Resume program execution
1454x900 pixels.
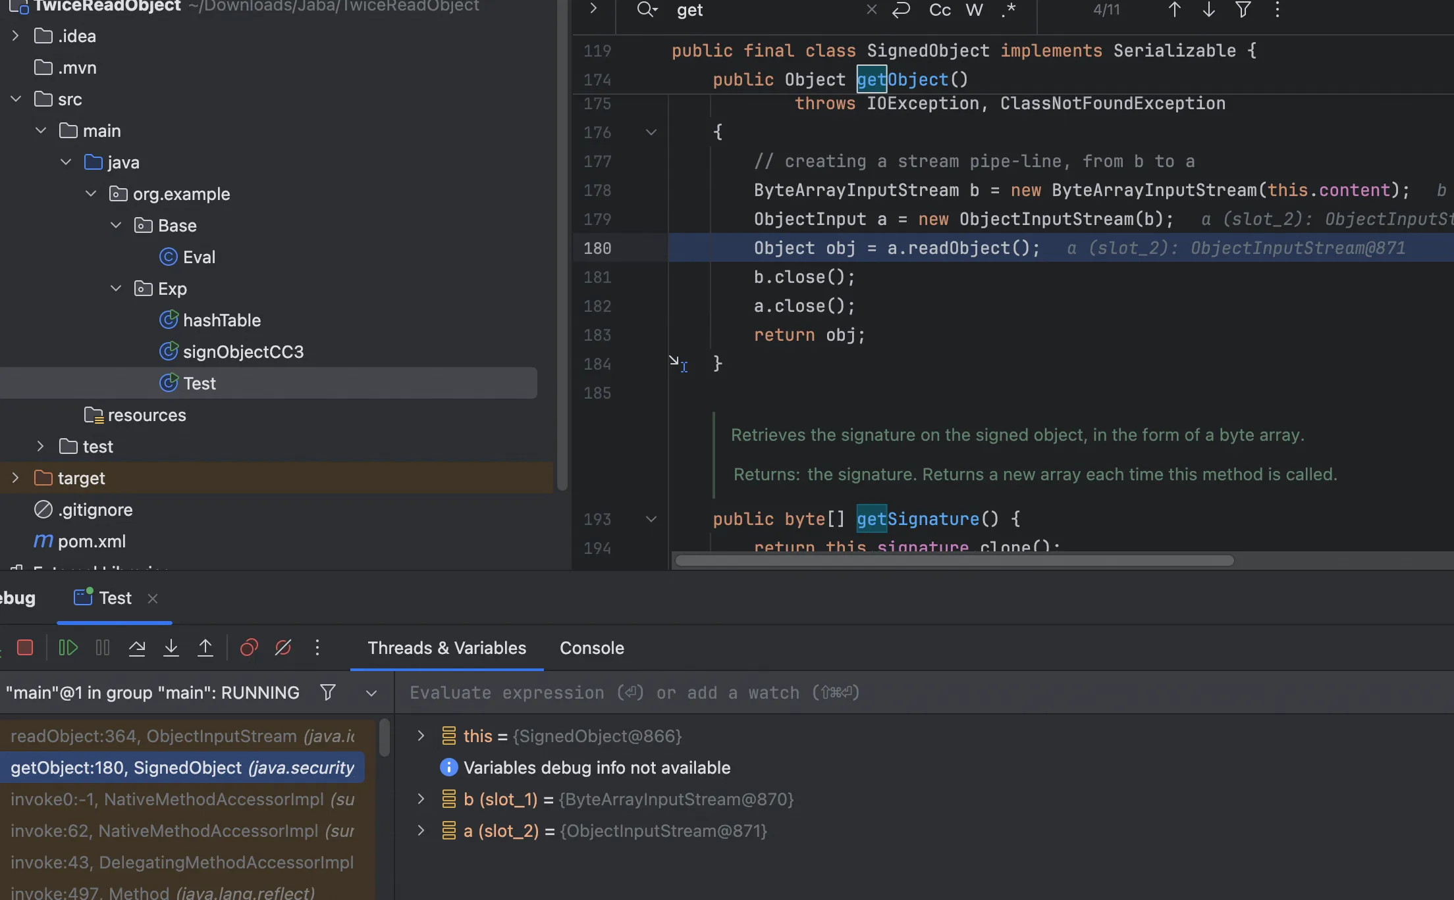coord(68,648)
